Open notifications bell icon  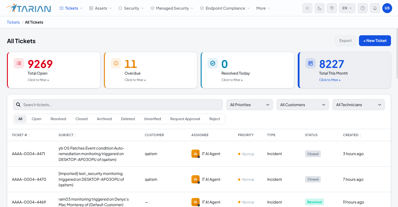375,8
